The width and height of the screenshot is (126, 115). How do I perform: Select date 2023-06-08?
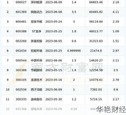(x=54, y=12)
